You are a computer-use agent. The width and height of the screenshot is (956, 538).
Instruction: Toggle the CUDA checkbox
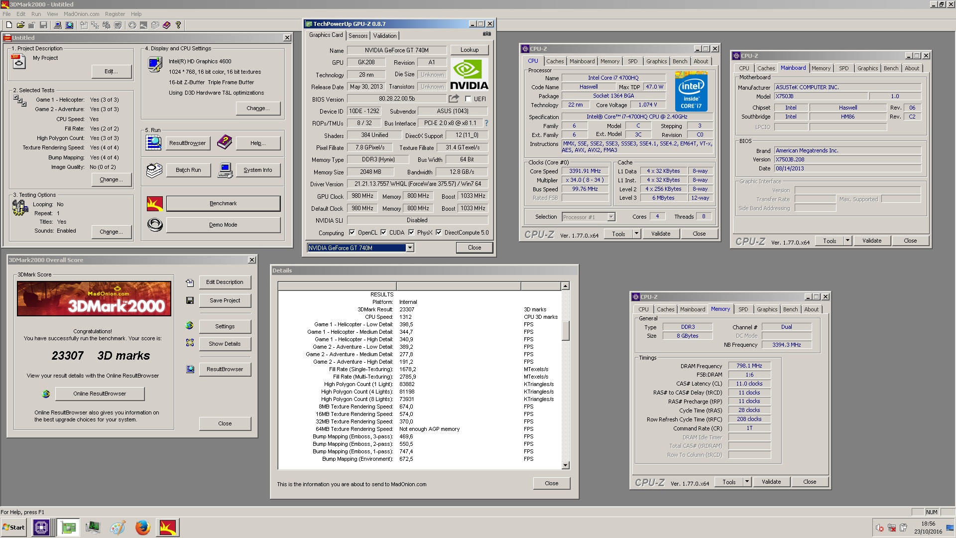pyautogui.click(x=383, y=232)
